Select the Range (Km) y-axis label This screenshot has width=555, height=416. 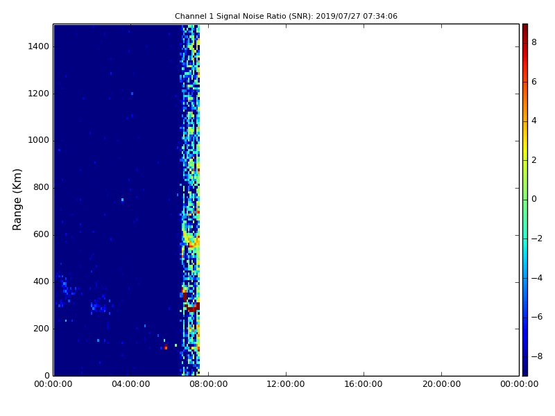tap(17, 200)
